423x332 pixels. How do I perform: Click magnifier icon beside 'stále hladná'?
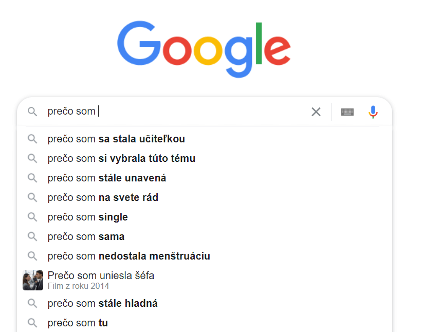point(32,303)
